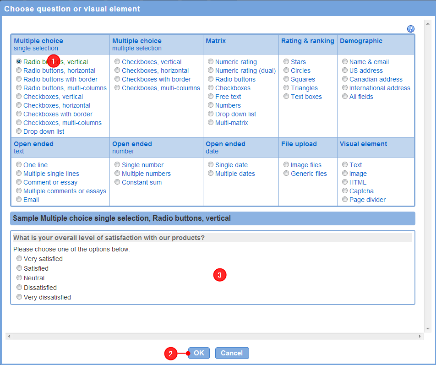Choose Captcha visual element
Screen dimensions: 436x365
pos(345,191)
